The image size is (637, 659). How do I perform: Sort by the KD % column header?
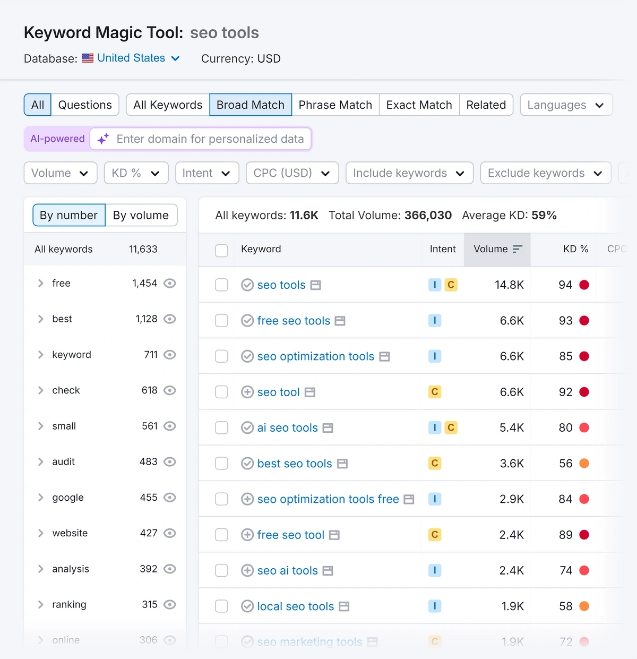[575, 249]
